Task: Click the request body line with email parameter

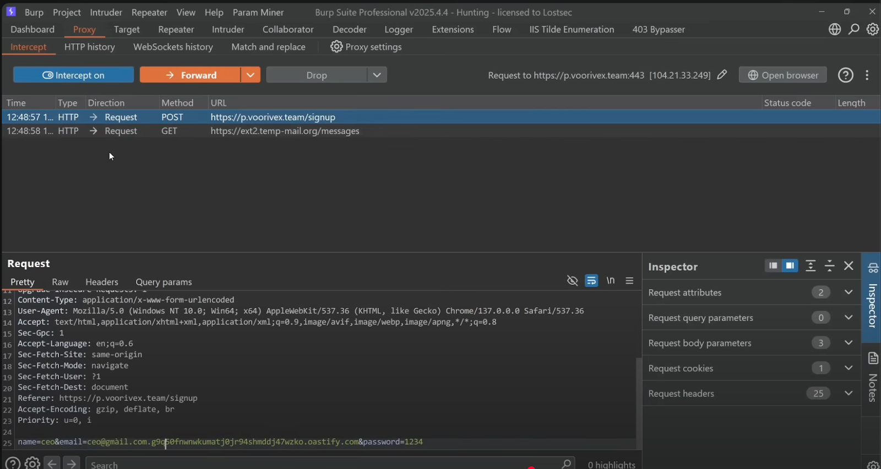Action: pos(220,442)
